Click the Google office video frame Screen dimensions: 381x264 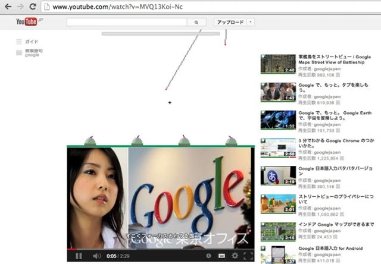(161, 198)
